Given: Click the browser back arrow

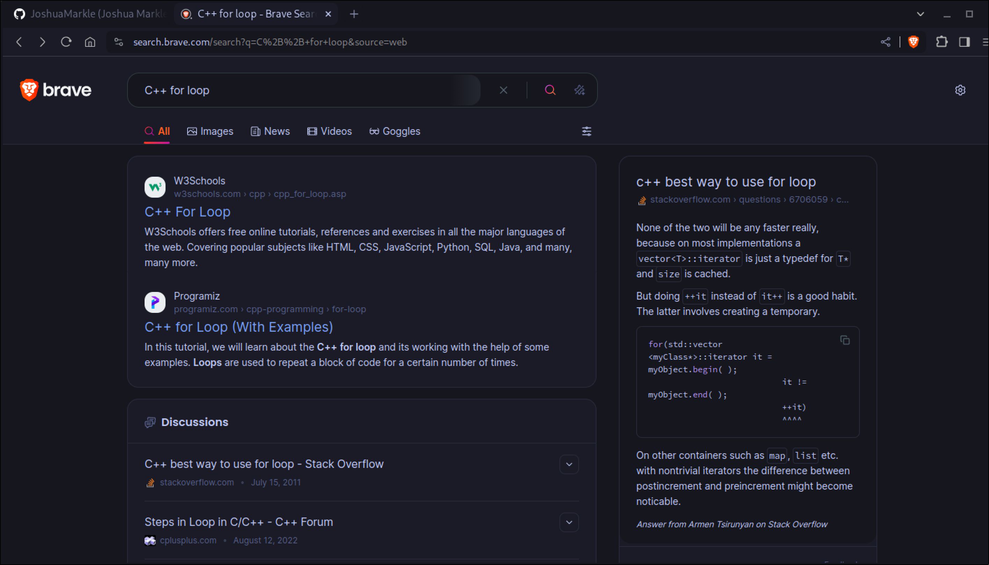Looking at the screenshot, I should [19, 42].
